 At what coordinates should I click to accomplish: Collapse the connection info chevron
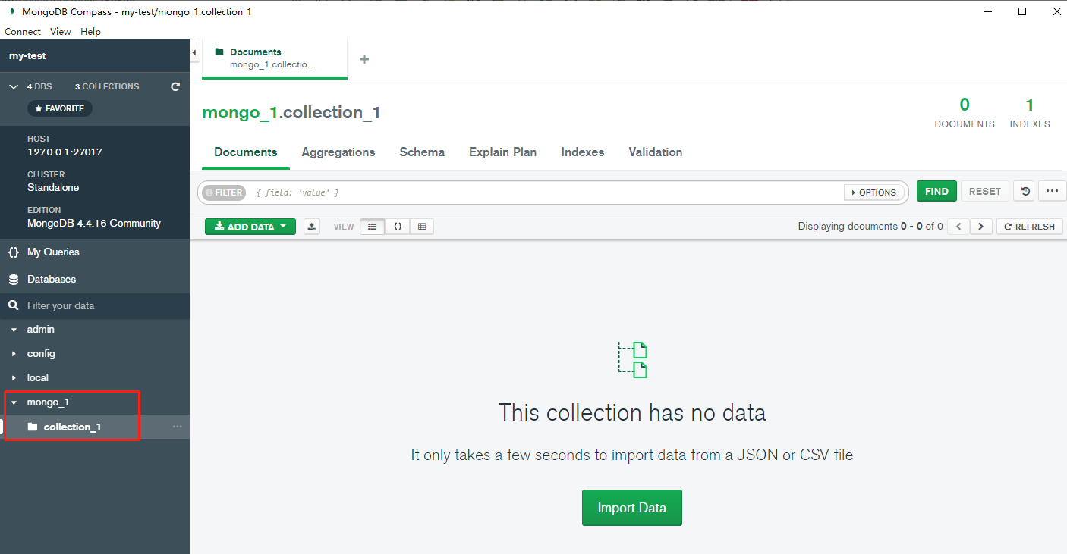[14, 86]
